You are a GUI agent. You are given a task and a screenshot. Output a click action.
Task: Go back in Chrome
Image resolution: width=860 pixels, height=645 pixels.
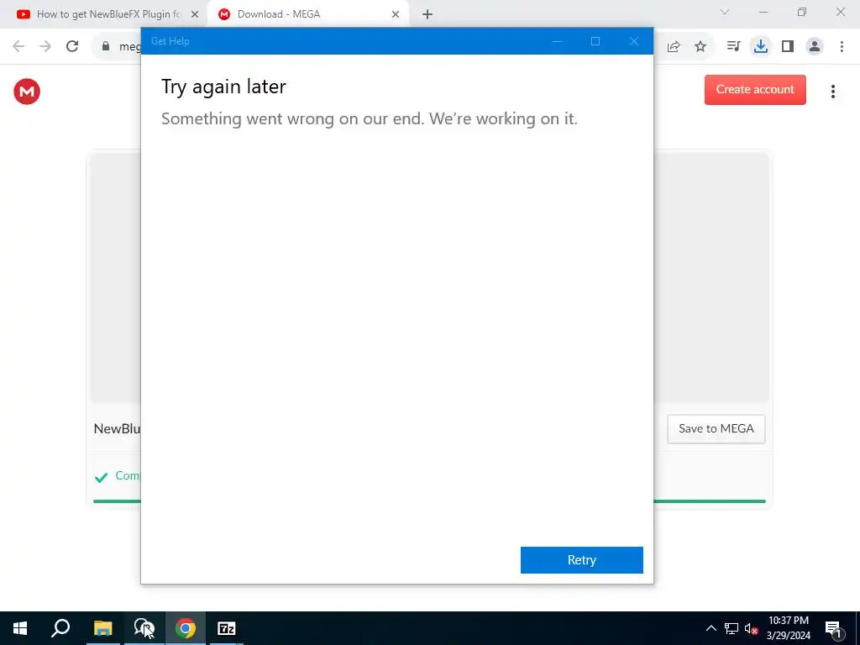(18, 46)
